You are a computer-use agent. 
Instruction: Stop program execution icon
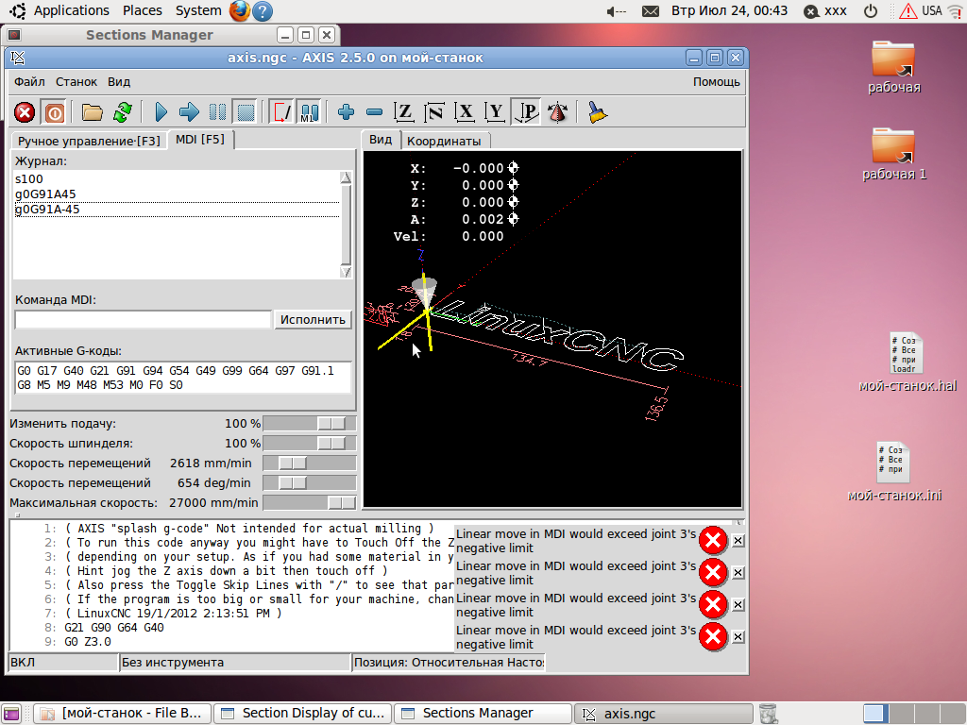click(246, 112)
